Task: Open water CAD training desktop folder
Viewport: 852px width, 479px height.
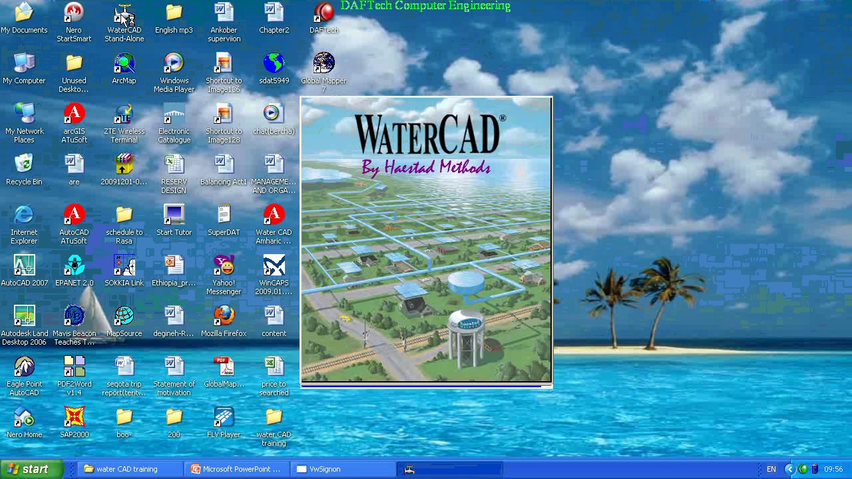Action: (x=274, y=417)
